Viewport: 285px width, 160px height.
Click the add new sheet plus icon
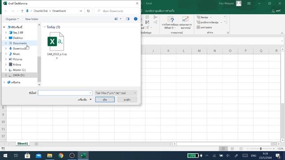37,144
